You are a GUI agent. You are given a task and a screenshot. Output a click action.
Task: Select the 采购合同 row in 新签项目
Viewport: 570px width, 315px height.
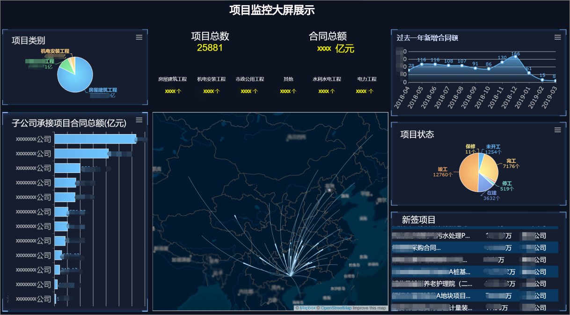click(x=475, y=247)
